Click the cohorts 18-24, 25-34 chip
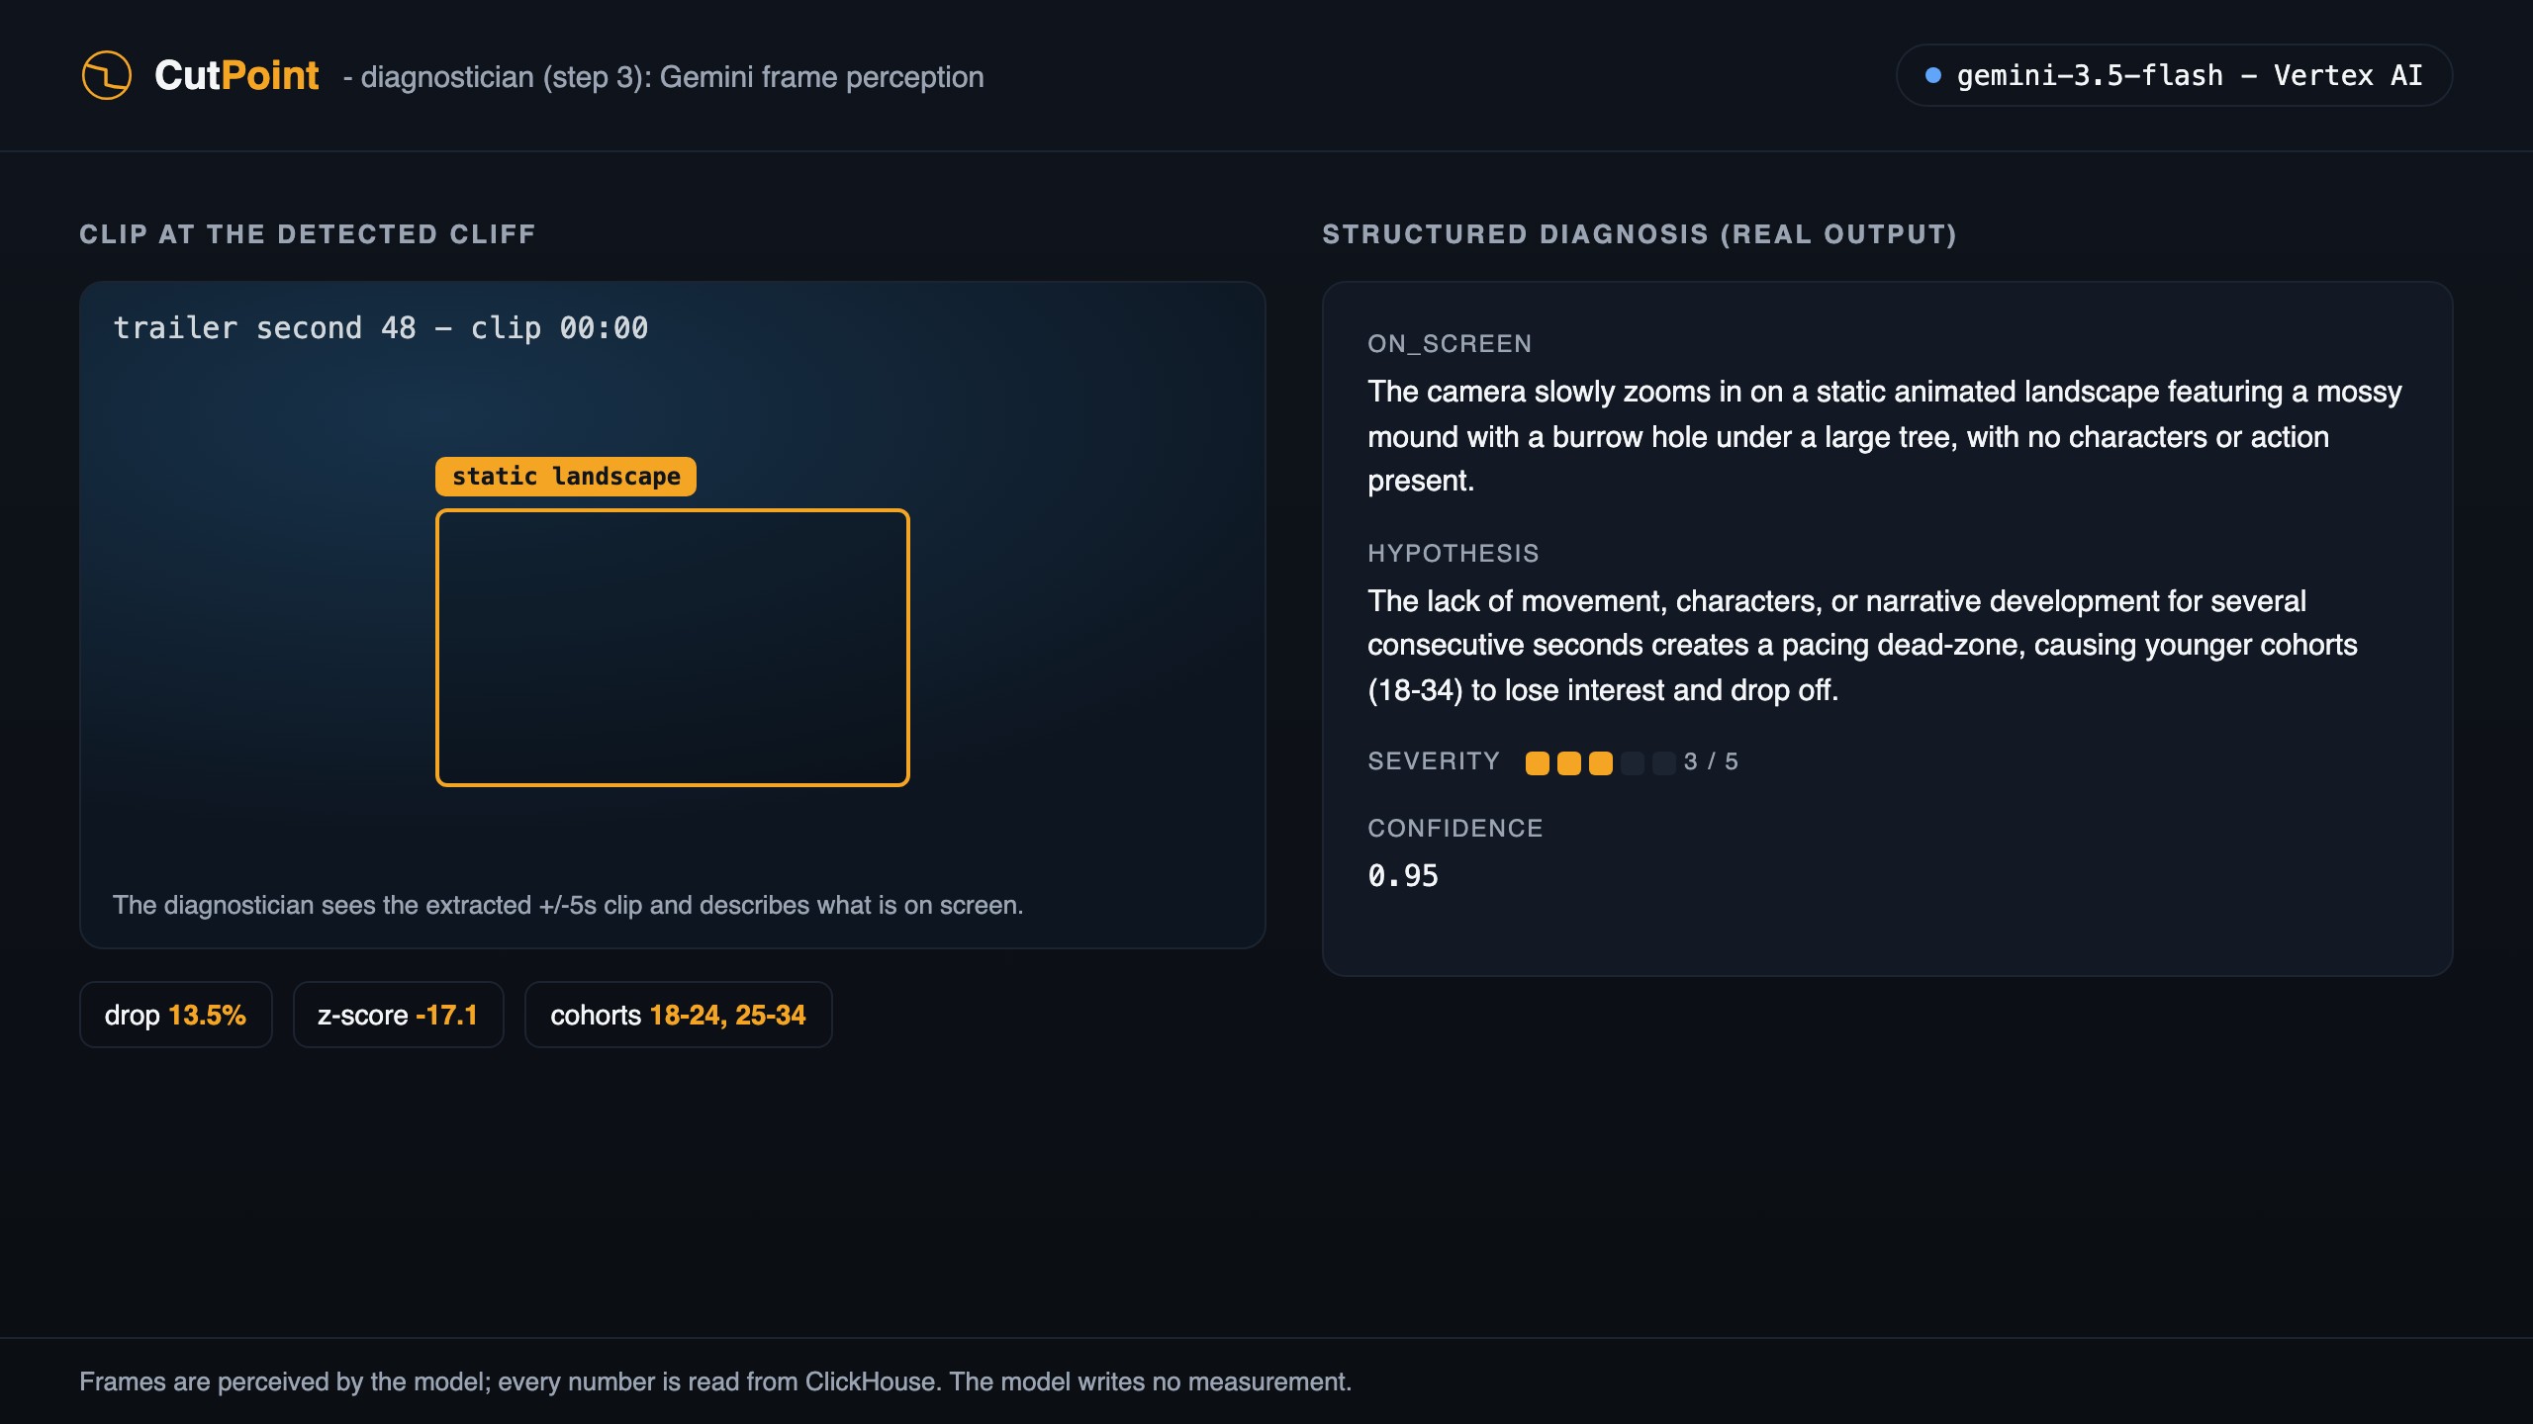This screenshot has height=1424, width=2533. pos(678,1015)
